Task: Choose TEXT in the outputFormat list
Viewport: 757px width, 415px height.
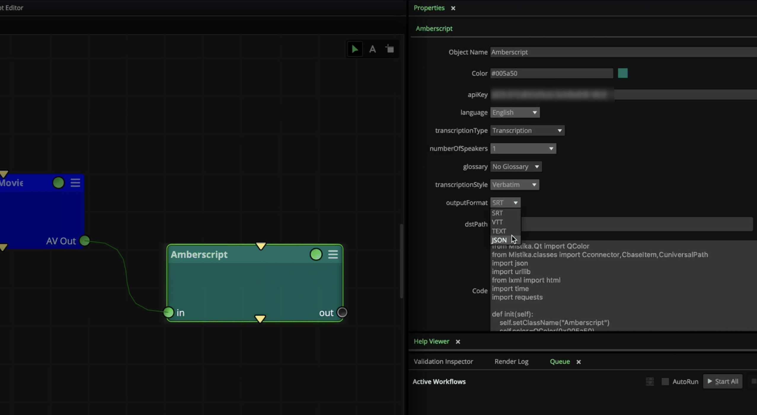Action: click(x=505, y=231)
